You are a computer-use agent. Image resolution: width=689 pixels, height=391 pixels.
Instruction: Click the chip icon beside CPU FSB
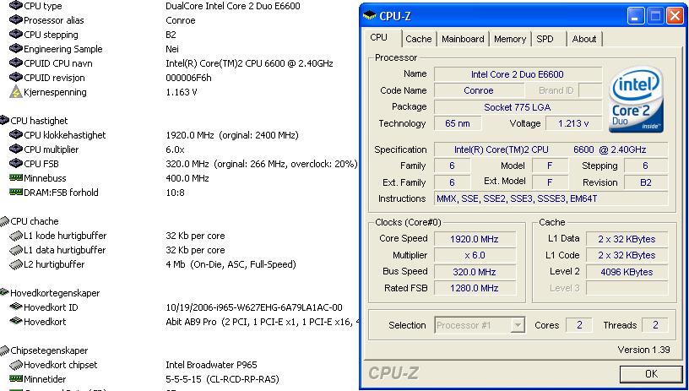point(16,164)
